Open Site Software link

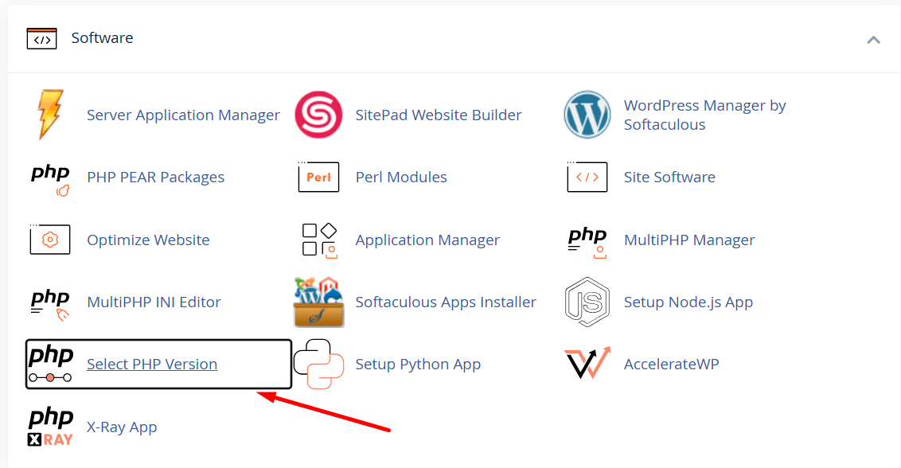(669, 177)
